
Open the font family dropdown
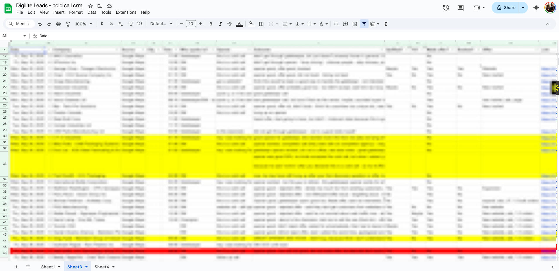161,24
